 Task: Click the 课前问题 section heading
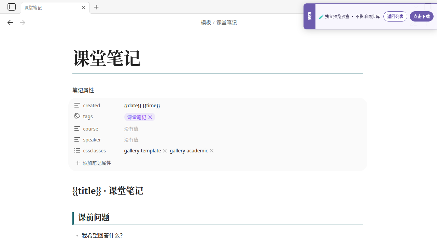pyautogui.click(x=94, y=217)
